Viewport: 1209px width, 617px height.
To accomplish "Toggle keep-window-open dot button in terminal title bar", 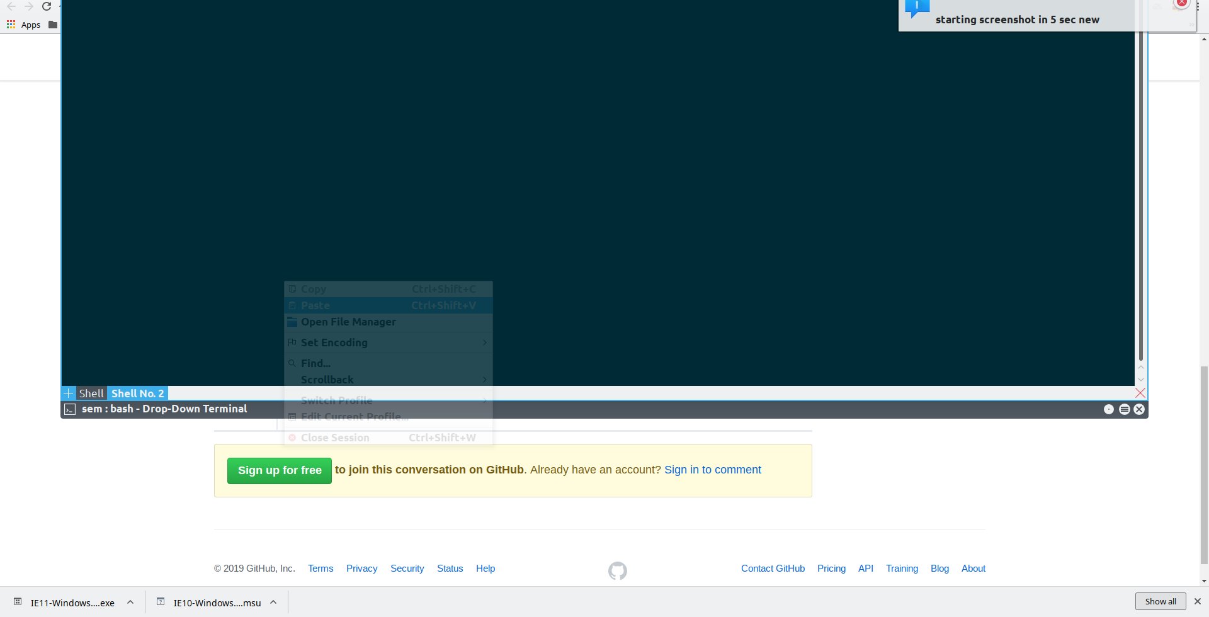I will click(1109, 409).
